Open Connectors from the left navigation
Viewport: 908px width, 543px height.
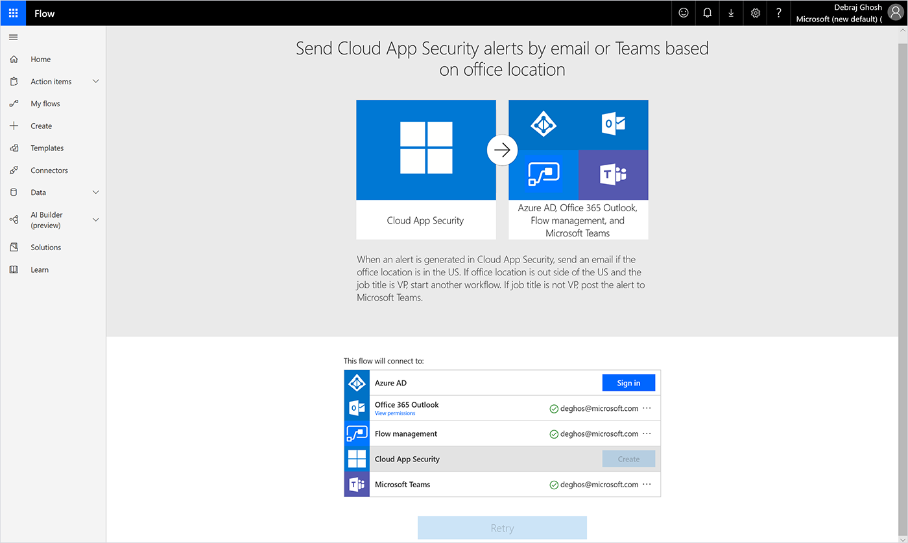[x=51, y=170]
